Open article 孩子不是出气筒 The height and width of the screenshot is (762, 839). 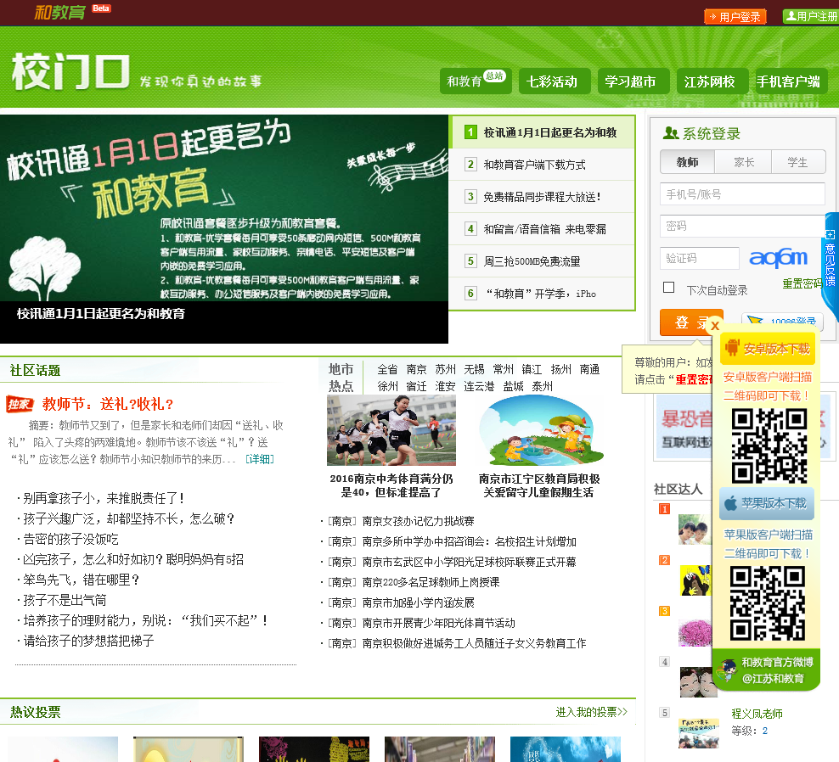(65, 600)
